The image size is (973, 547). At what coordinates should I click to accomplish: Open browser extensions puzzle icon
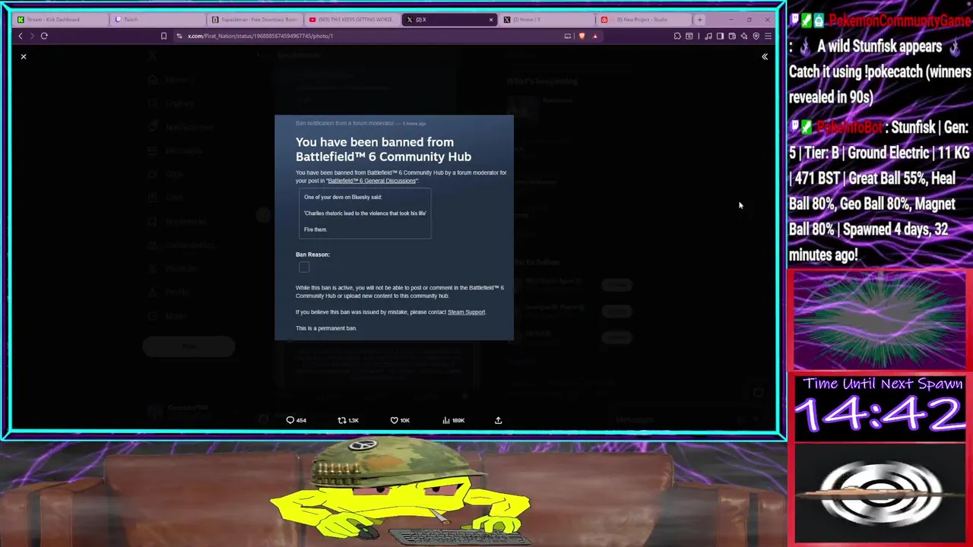[x=677, y=36]
